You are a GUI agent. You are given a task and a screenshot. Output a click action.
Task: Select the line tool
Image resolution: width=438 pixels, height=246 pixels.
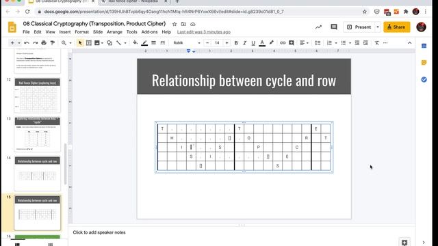click(x=118, y=43)
